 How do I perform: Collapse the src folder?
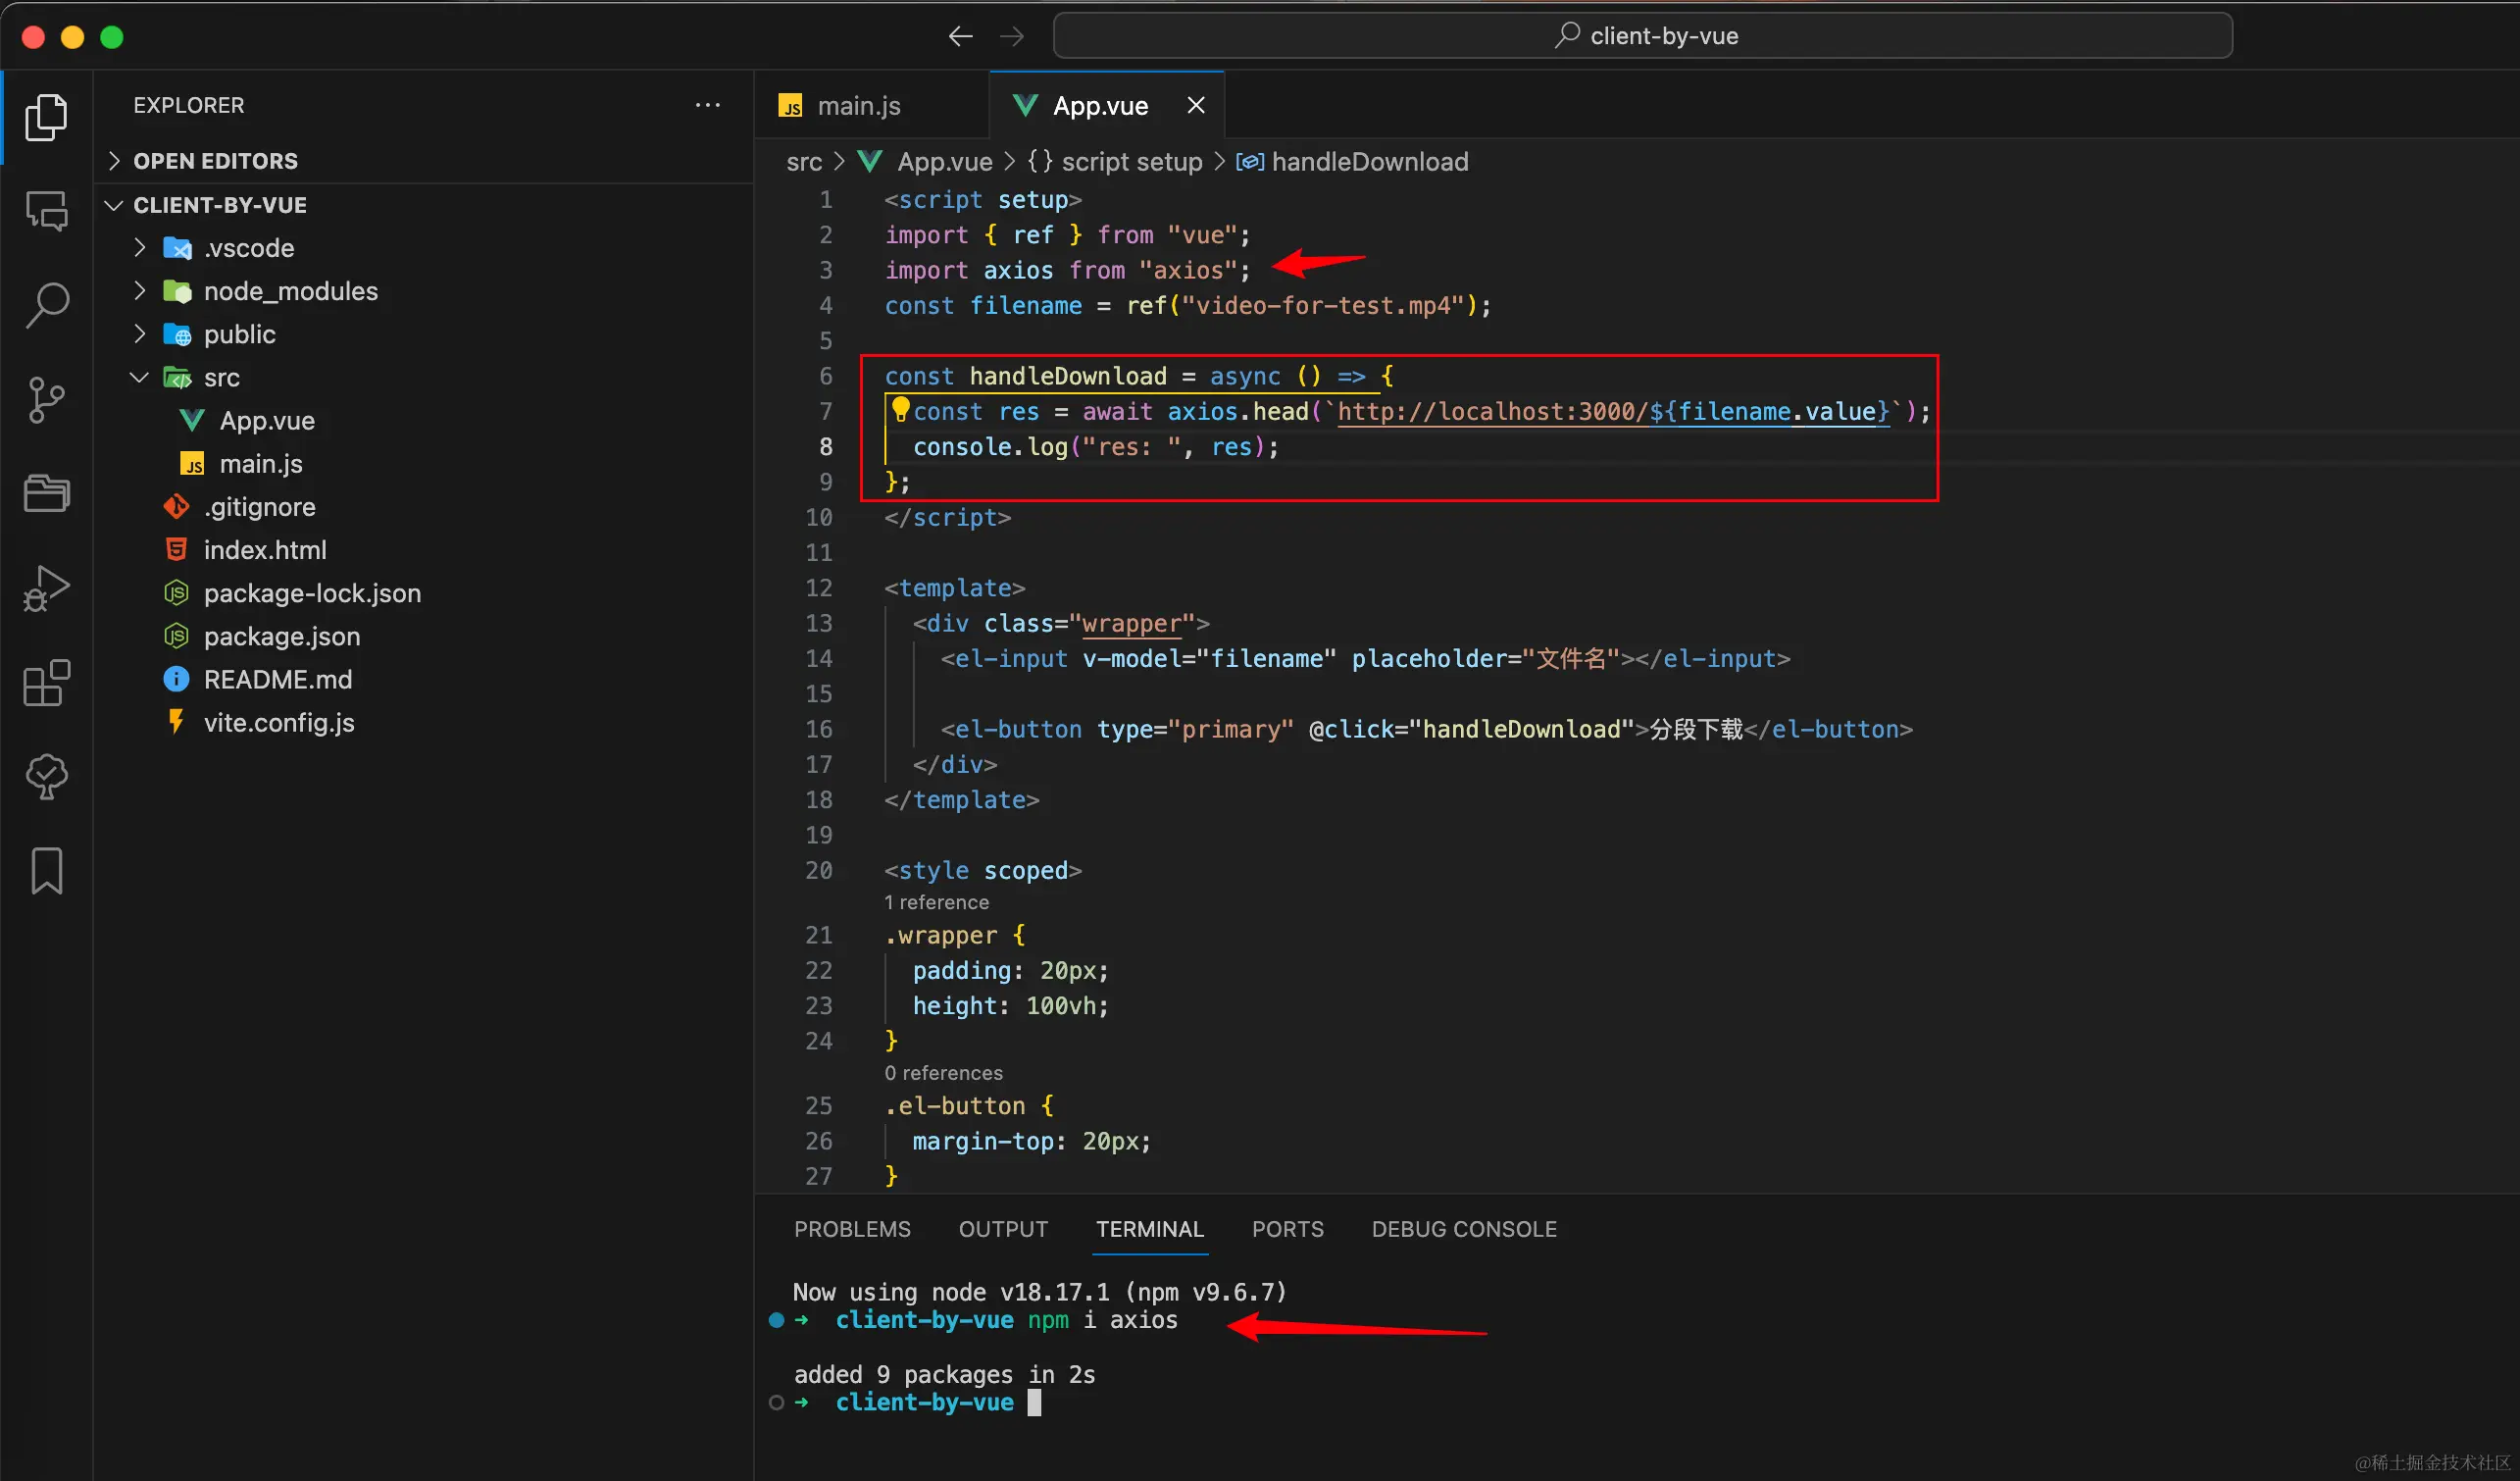tap(140, 378)
